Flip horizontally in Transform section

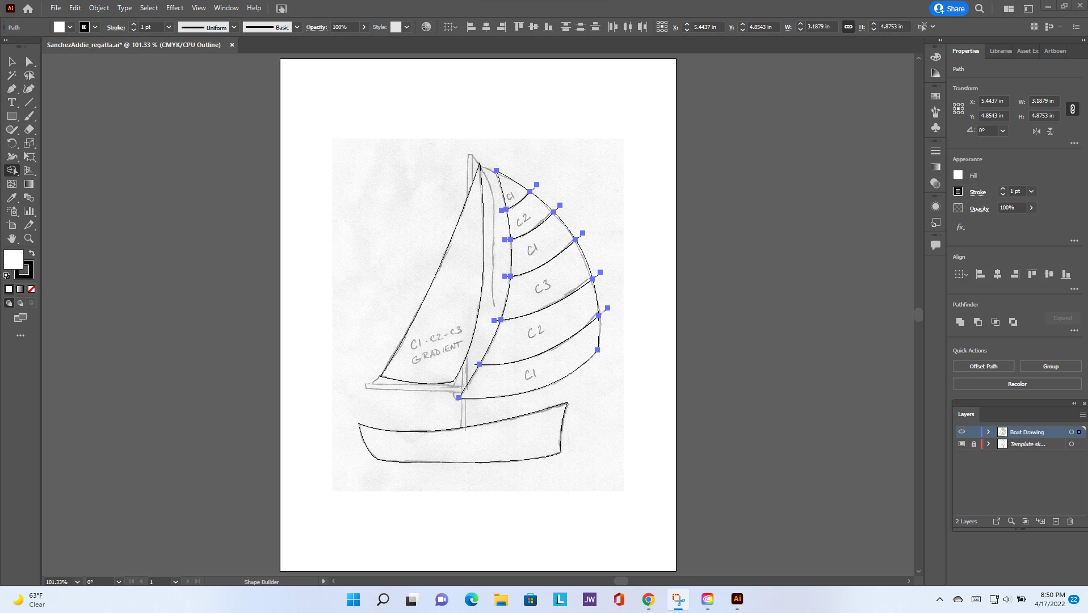1036,131
